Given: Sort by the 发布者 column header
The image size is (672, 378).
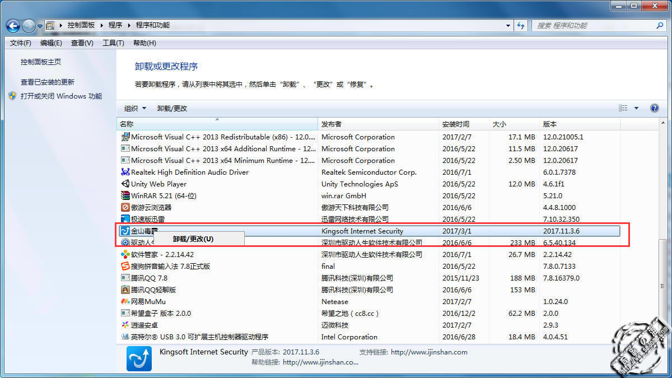Looking at the screenshot, I should point(378,124).
